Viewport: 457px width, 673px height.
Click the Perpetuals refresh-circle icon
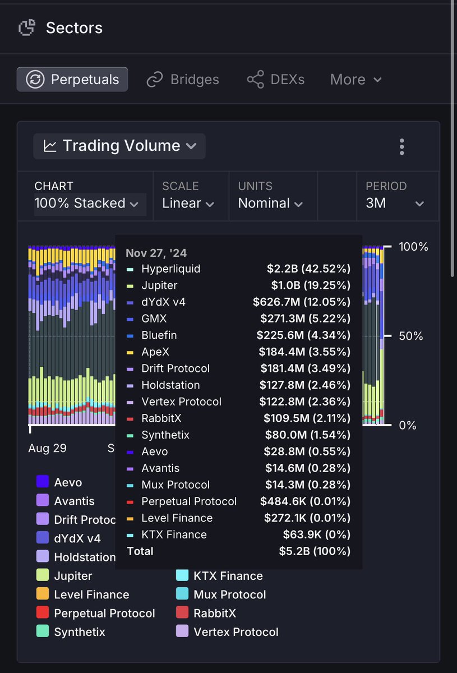point(35,80)
